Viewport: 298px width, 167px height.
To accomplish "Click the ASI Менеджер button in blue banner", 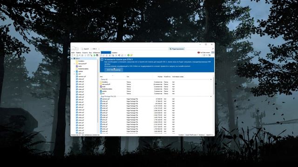I will [x=114, y=70].
